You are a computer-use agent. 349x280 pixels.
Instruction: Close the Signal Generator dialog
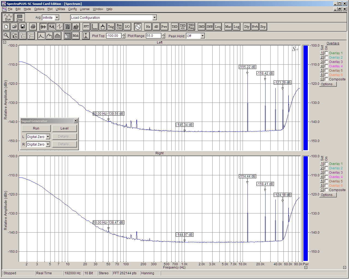click(76, 121)
